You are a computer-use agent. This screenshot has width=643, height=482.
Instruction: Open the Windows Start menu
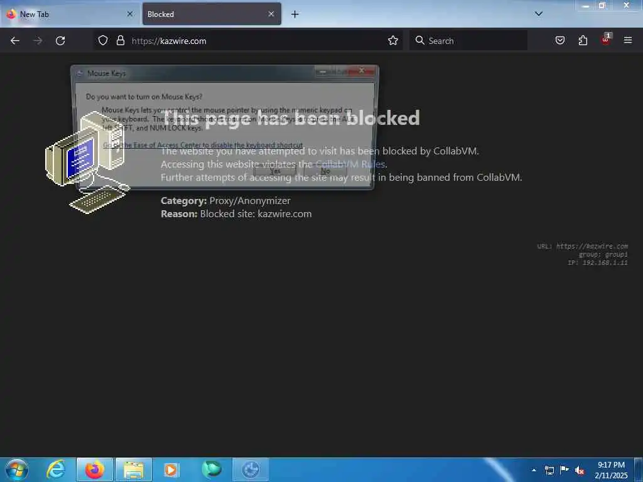(17, 469)
